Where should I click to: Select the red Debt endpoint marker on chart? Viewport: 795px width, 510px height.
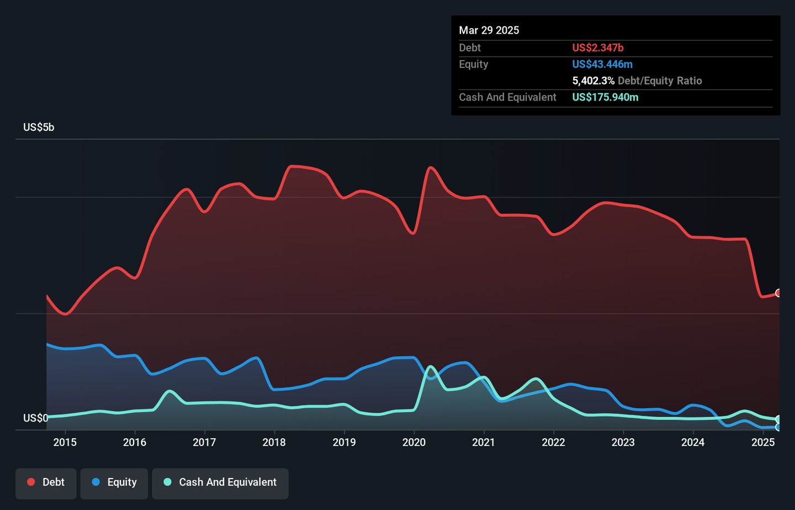(x=778, y=293)
